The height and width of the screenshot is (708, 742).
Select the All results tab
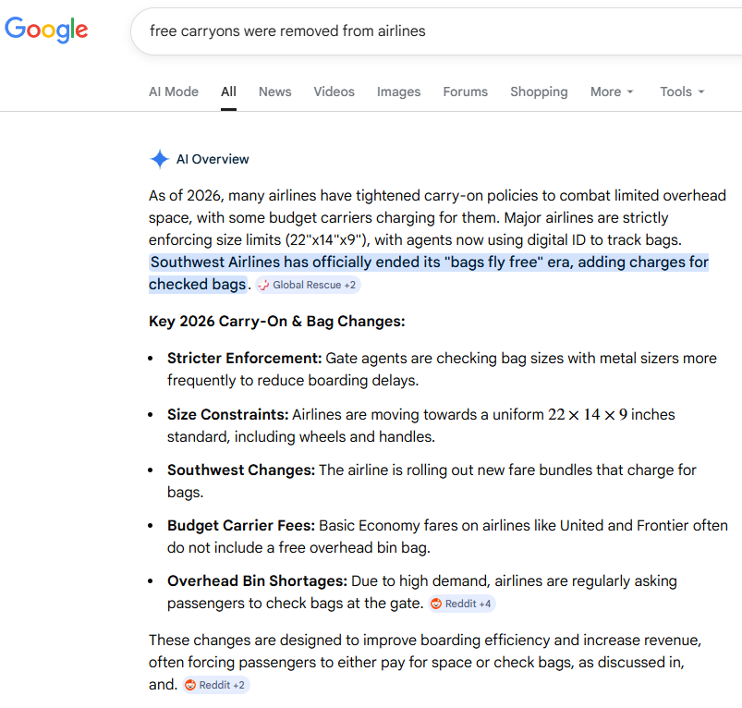[228, 92]
